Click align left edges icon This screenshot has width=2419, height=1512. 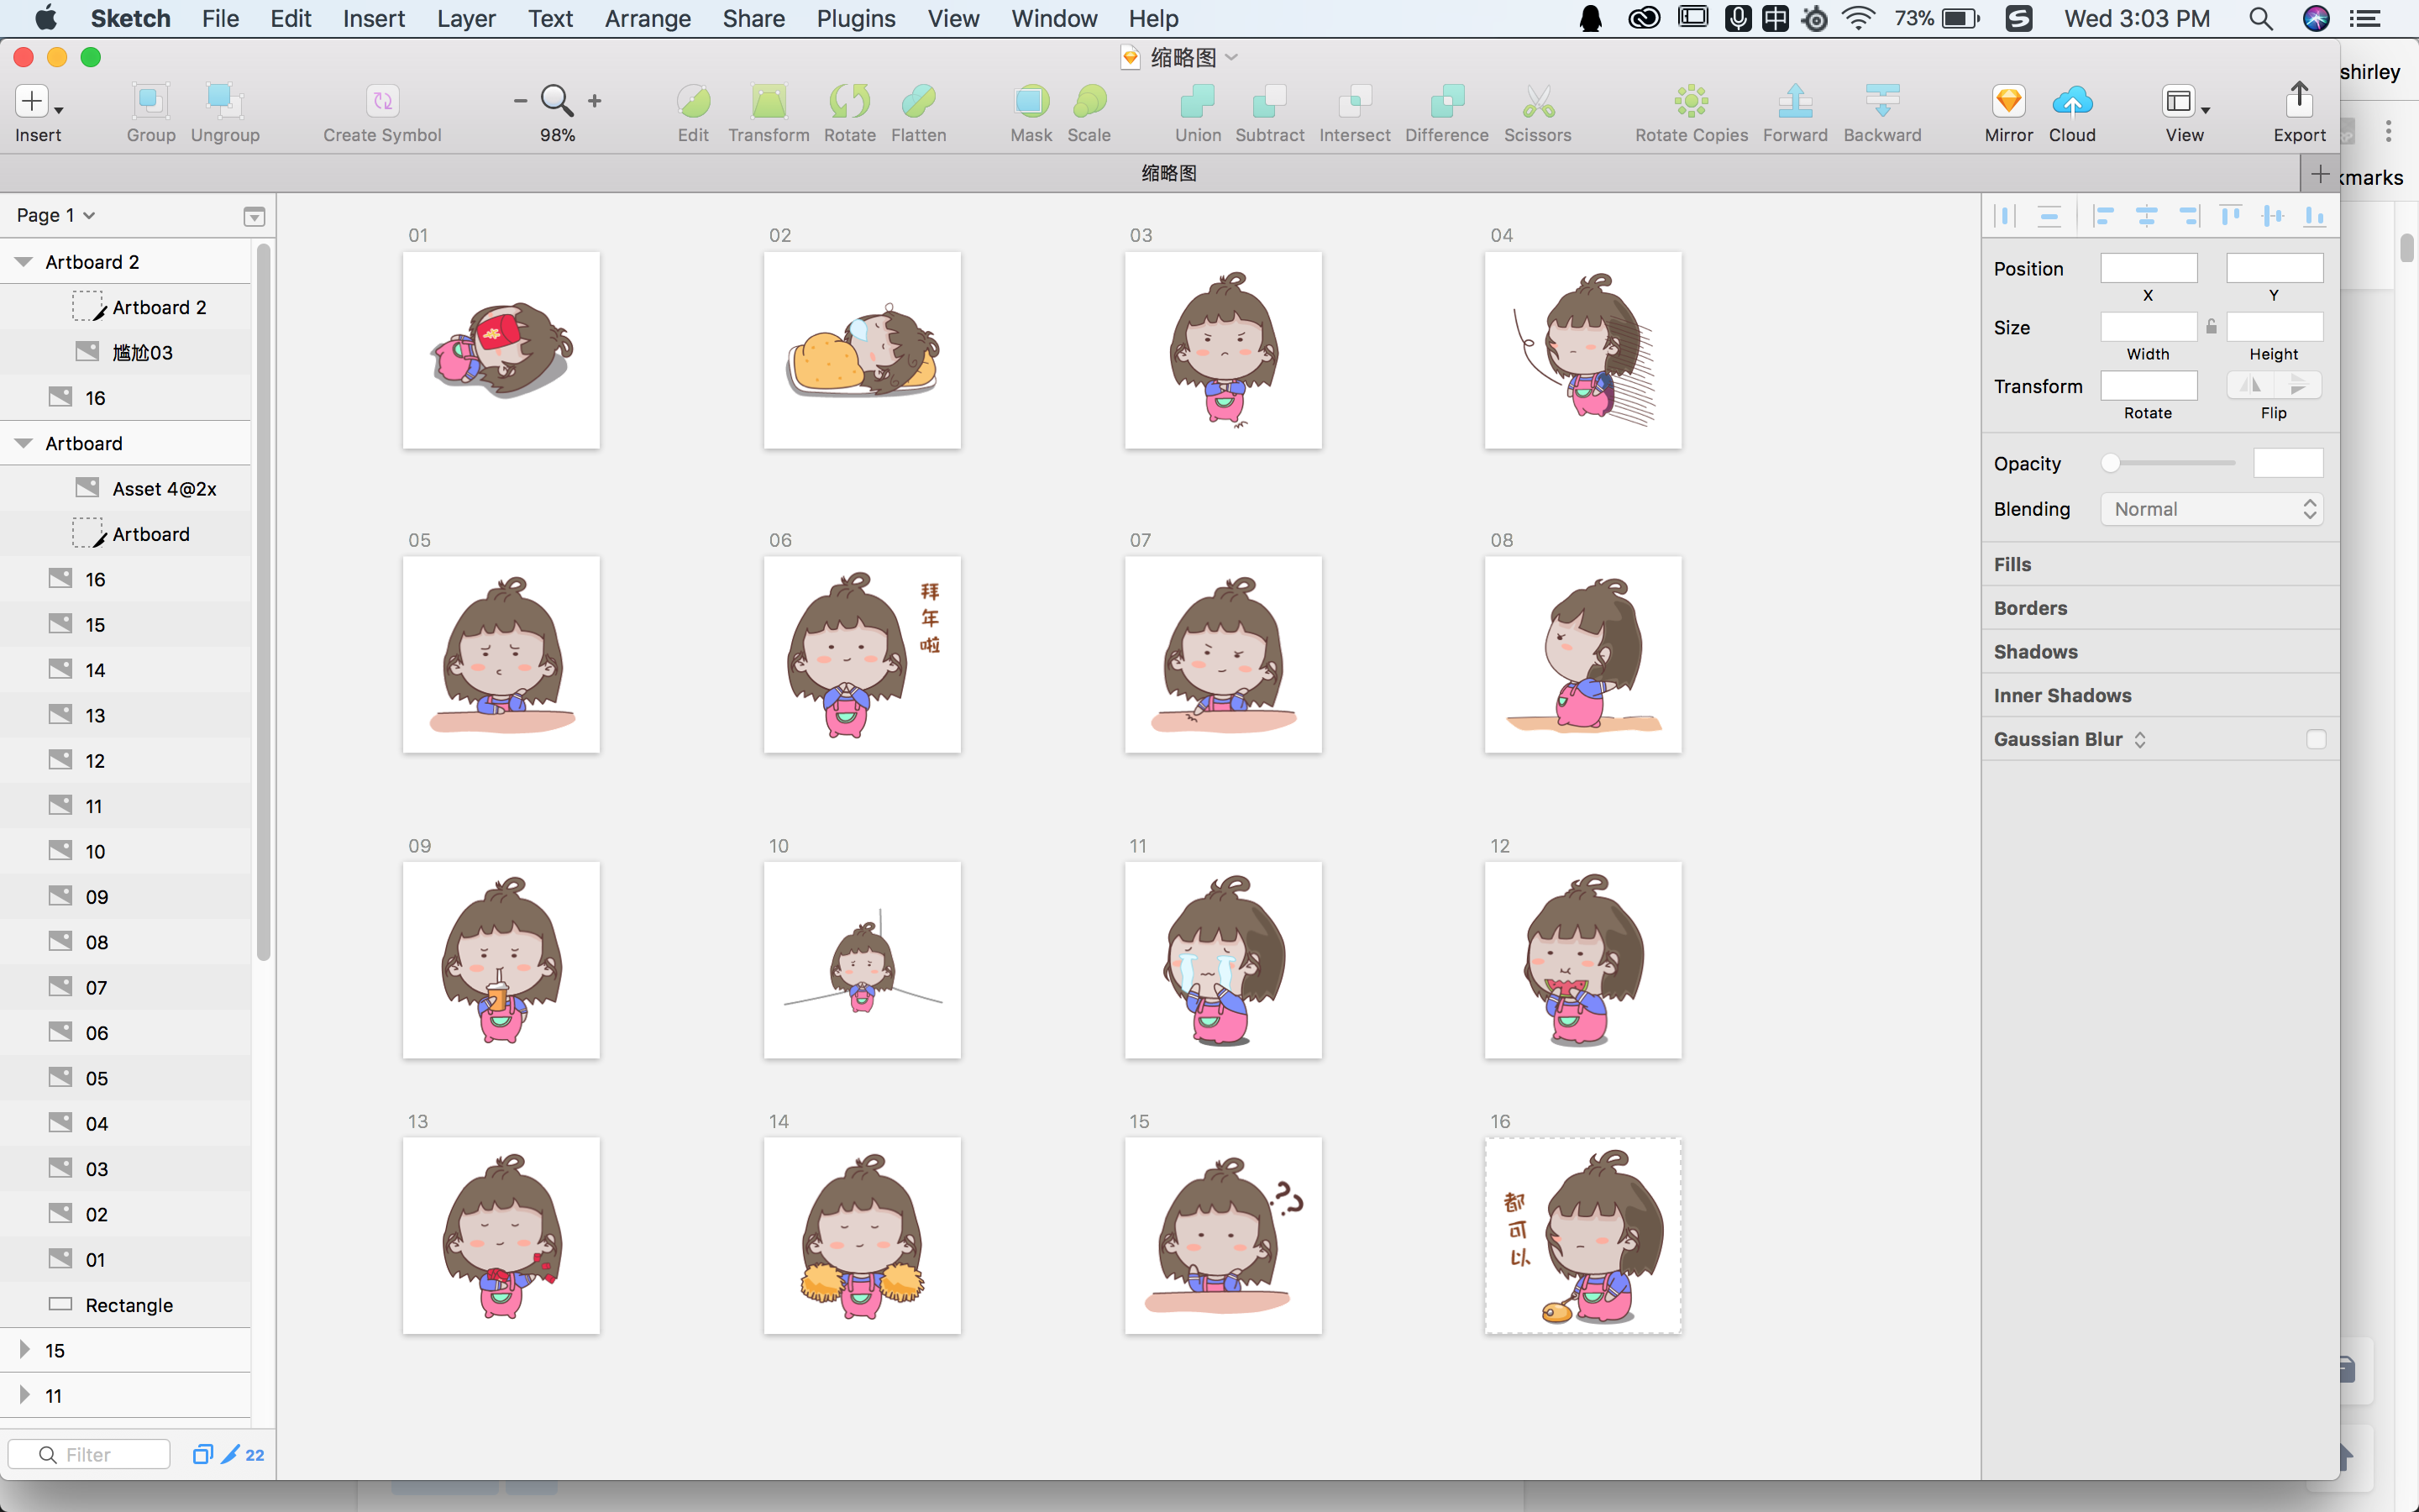coord(2103,216)
